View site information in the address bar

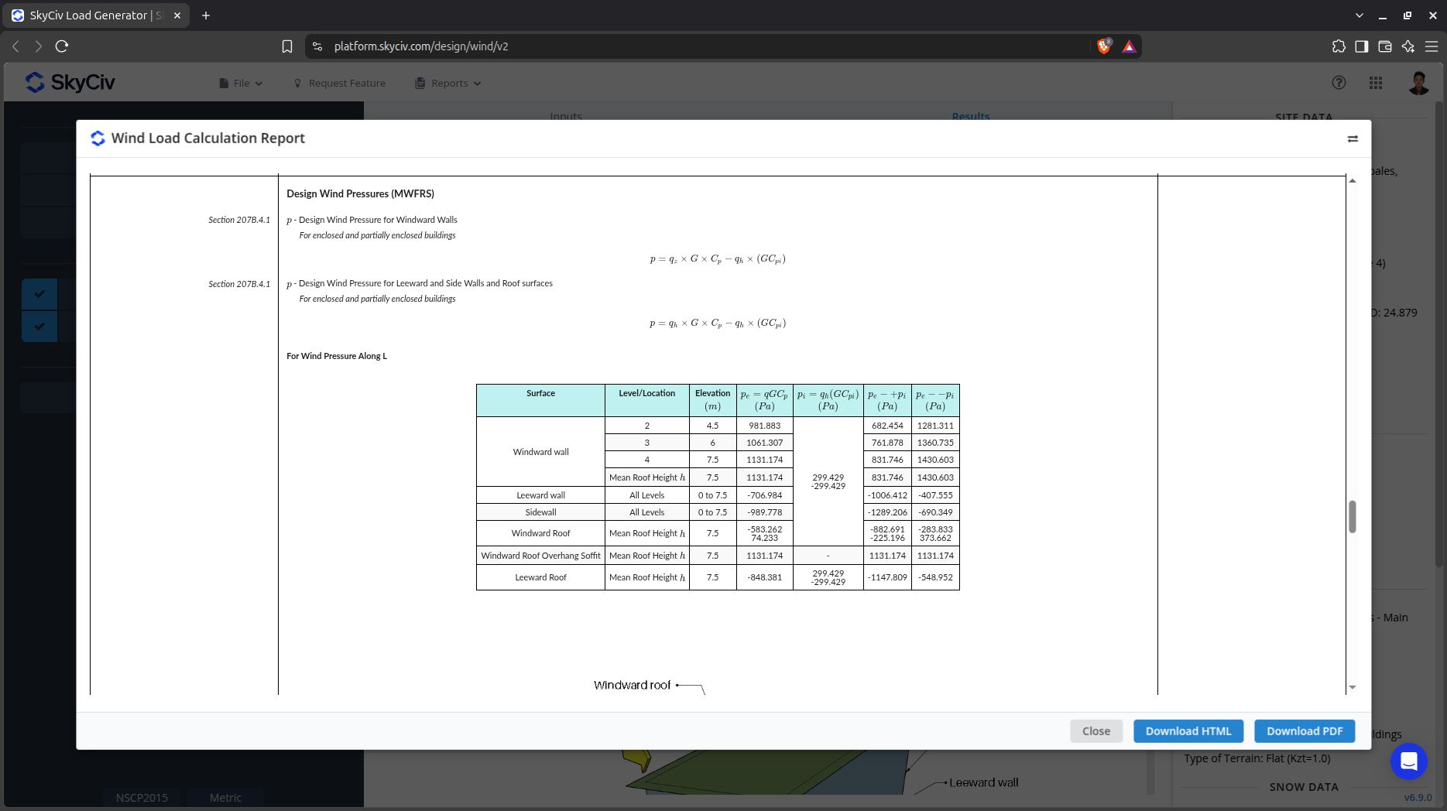point(317,46)
